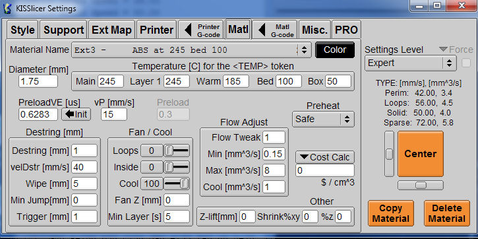This screenshot has height=239, width=478.
Task: Expand the Force disclosure triangle
Action: tap(443, 49)
